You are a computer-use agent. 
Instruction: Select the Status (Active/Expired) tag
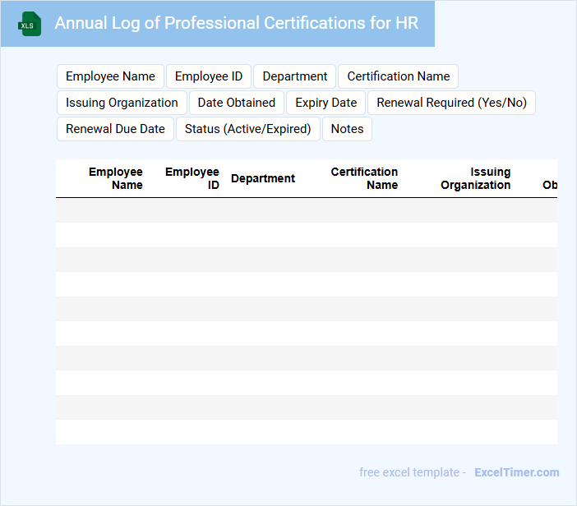click(x=247, y=129)
